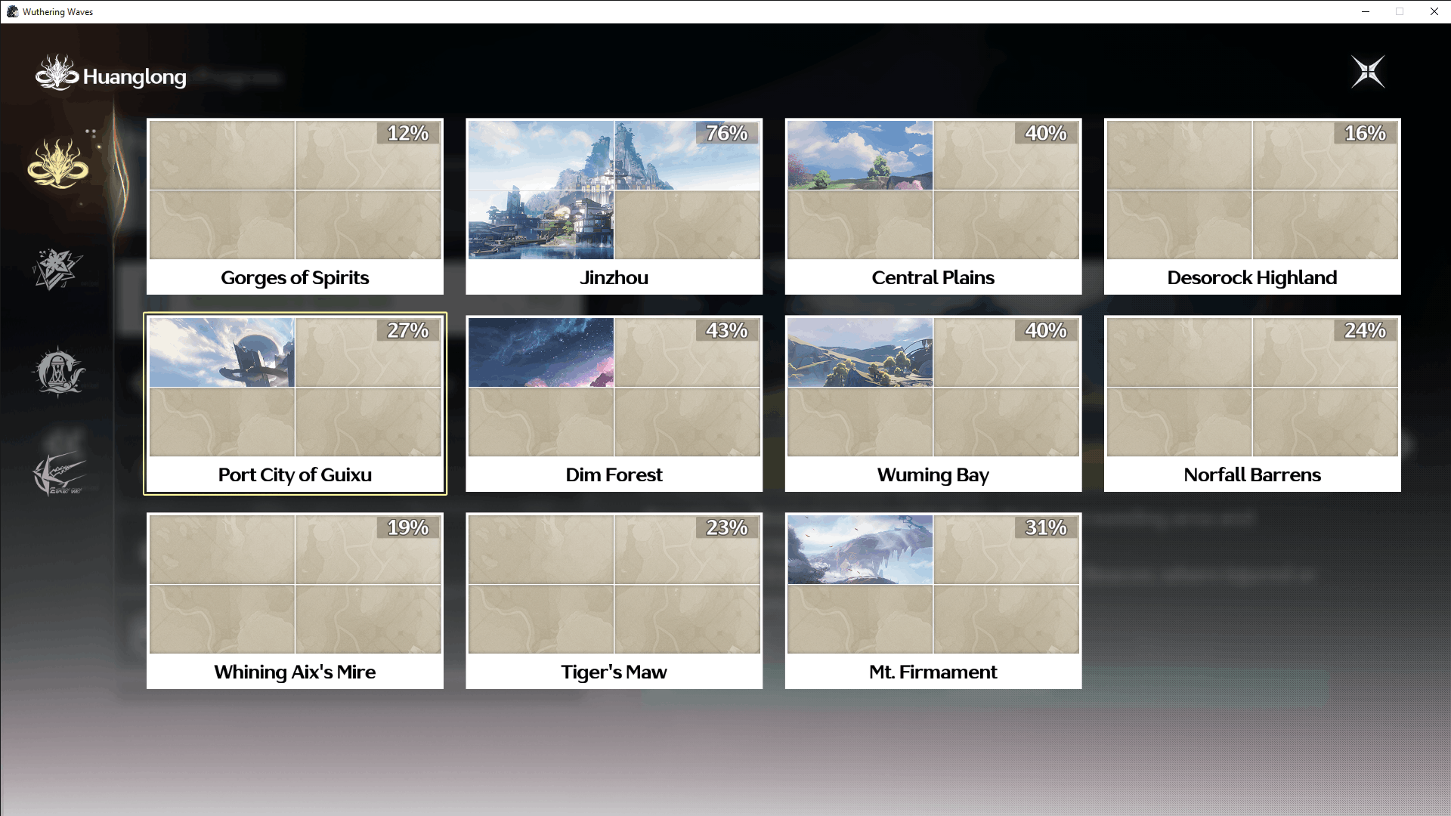Click the 31% progress badge on Mt. Firmament
This screenshot has height=816, width=1451.
[x=1046, y=527]
